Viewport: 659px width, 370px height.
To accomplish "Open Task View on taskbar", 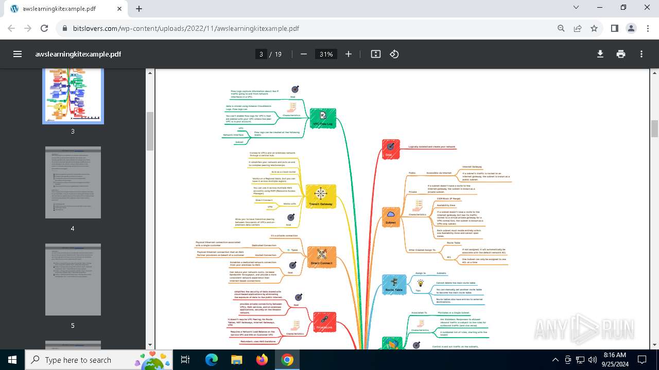I will tap(185, 360).
